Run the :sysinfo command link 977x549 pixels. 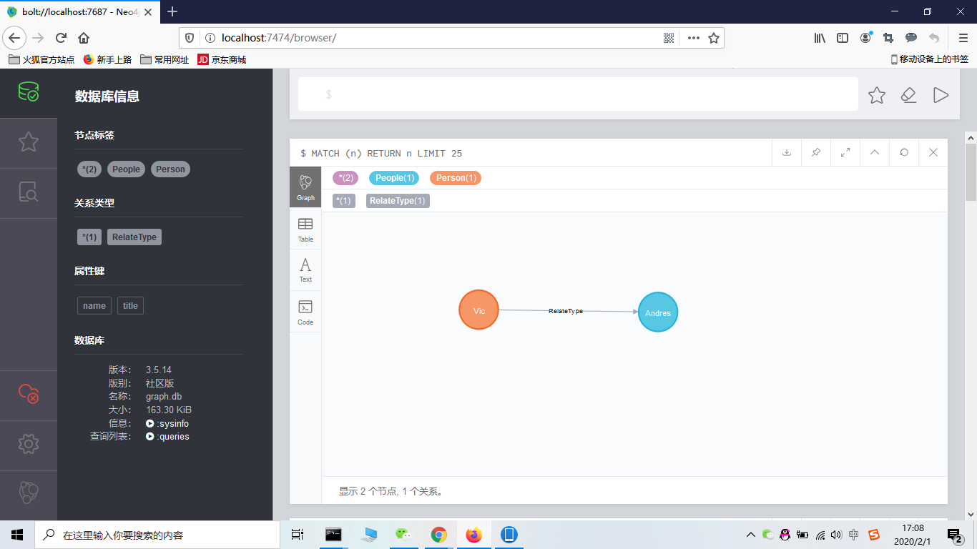click(x=167, y=423)
